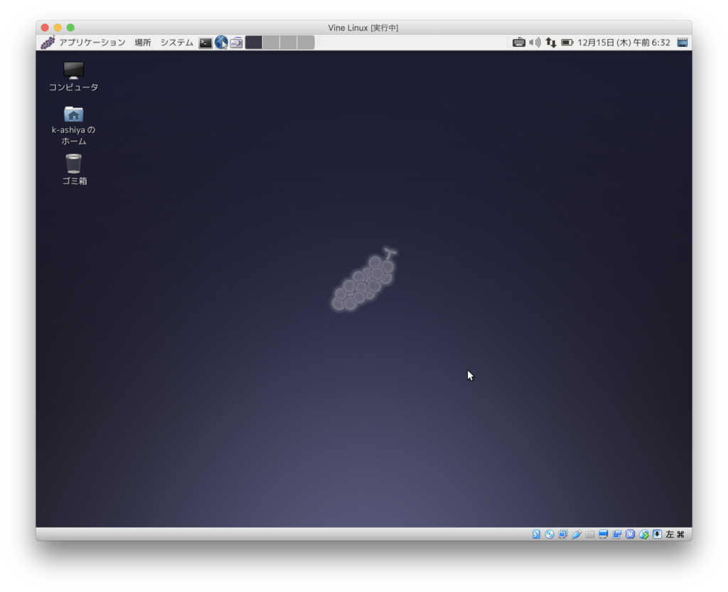Click the show desktop panel icon
This screenshot has width=728, height=592.
pos(682,42)
